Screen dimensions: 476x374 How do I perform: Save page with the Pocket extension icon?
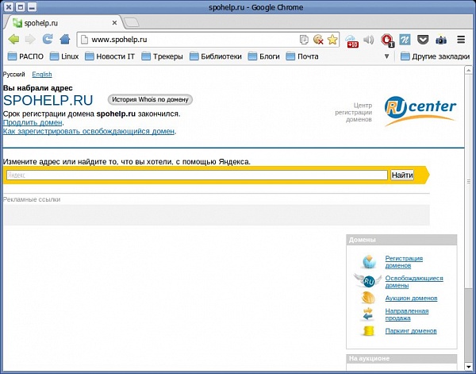click(423, 40)
